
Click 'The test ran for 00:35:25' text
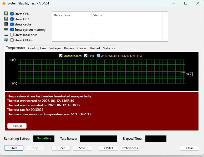pyautogui.click(x=25, y=110)
